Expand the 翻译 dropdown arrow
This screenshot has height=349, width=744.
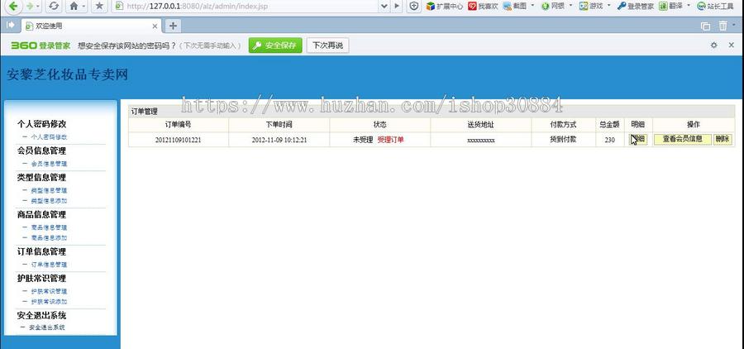(x=689, y=6)
